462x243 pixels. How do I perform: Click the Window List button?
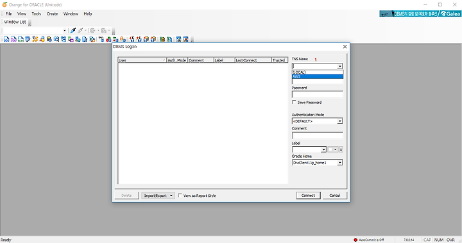[x=15, y=22]
